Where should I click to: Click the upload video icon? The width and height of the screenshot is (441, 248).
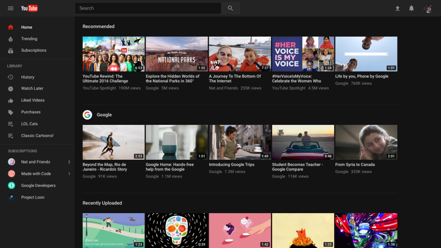click(x=397, y=8)
